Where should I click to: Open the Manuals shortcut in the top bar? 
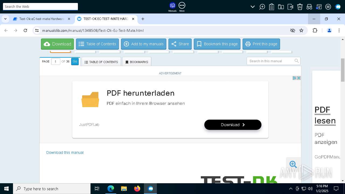click(x=172, y=7)
